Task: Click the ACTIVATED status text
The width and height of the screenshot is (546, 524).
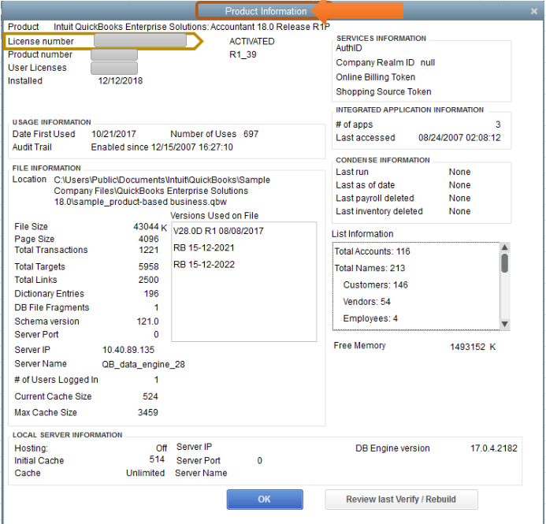Action: click(252, 41)
